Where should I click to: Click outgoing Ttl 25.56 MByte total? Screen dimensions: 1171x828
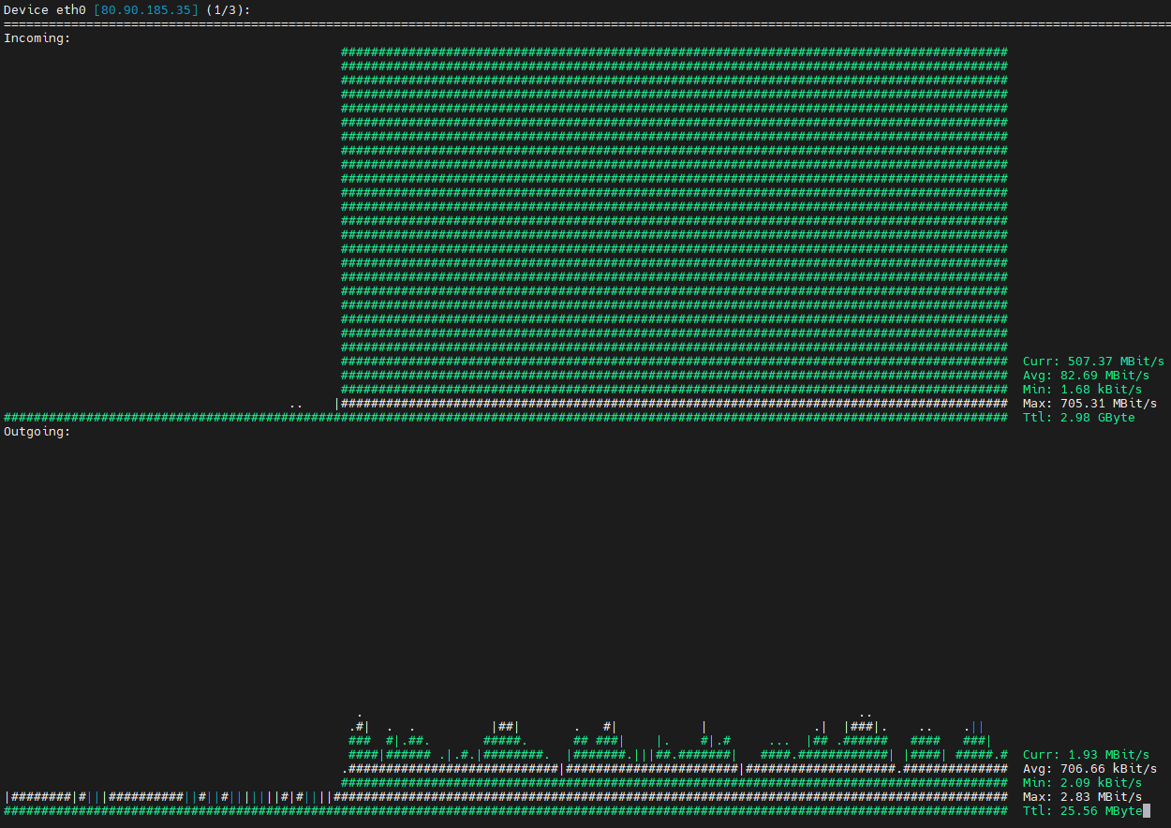(x=1082, y=811)
